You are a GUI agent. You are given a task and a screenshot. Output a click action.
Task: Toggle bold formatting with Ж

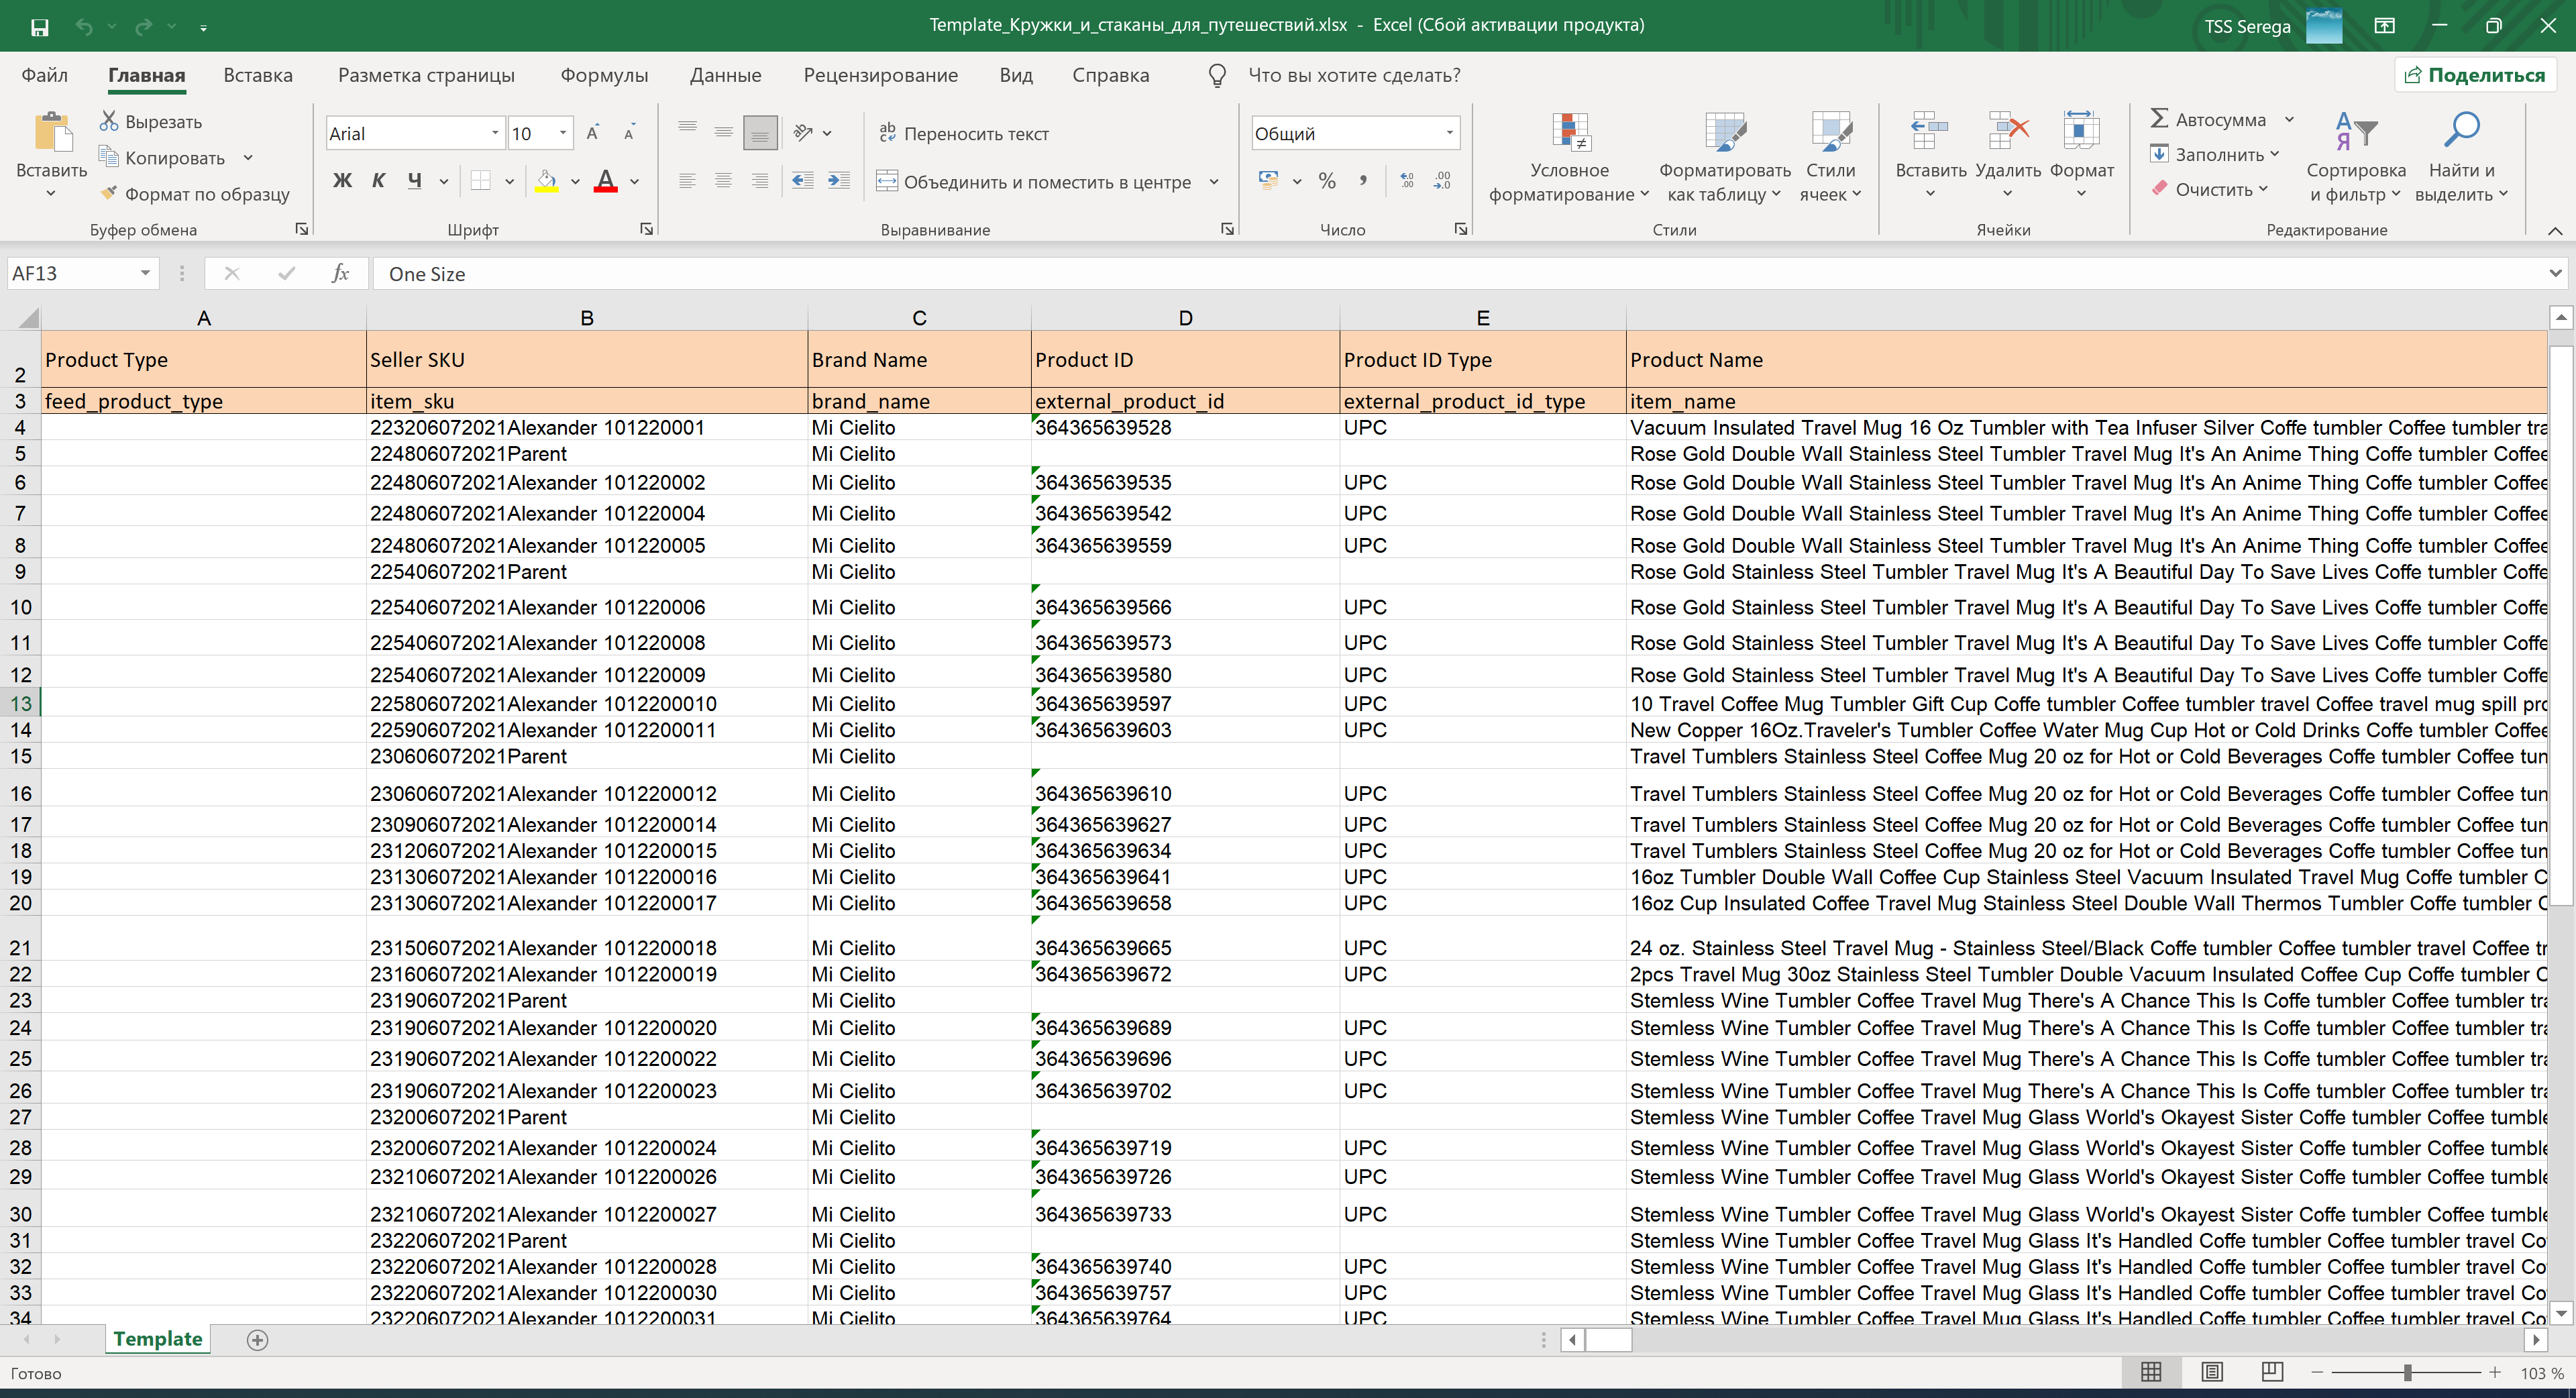click(x=343, y=180)
